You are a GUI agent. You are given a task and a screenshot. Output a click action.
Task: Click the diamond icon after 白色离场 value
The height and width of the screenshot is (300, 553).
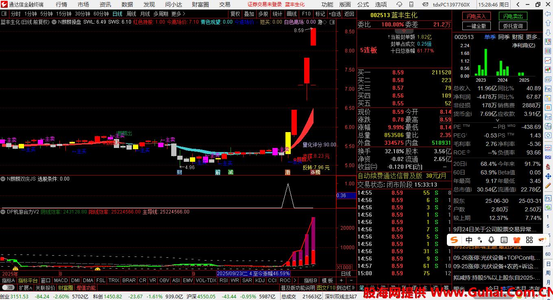point(324,22)
